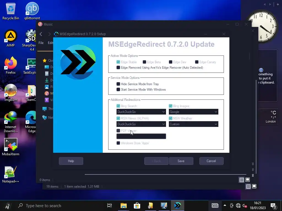This screenshot has height=211, width=282.
Task: Launch Firefox from the desktop
Action: coord(11,65)
